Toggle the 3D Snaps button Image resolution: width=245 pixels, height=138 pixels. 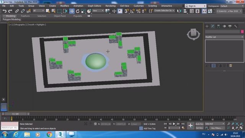click(126, 11)
